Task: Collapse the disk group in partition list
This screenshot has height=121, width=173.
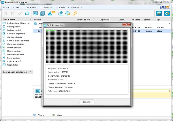Action: [x=170, y=23]
